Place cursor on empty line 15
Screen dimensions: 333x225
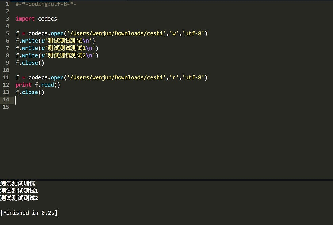click(x=61, y=107)
